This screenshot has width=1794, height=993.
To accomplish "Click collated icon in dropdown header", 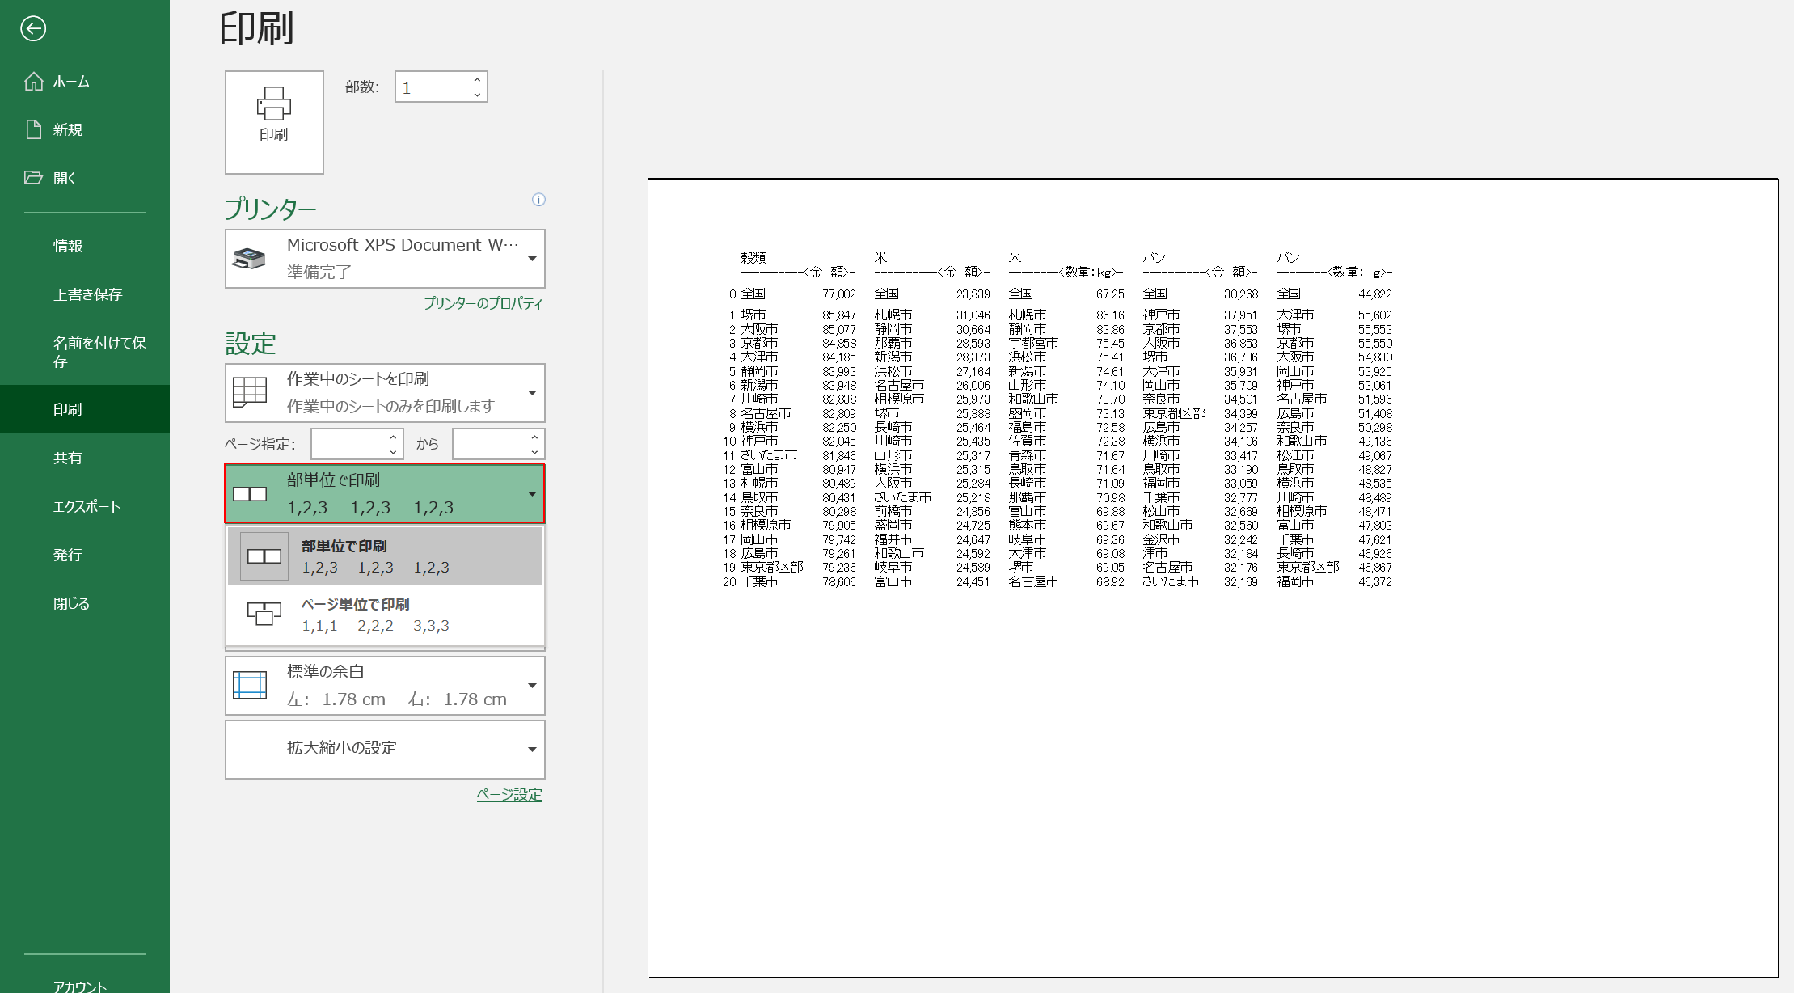I will click(250, 494).
